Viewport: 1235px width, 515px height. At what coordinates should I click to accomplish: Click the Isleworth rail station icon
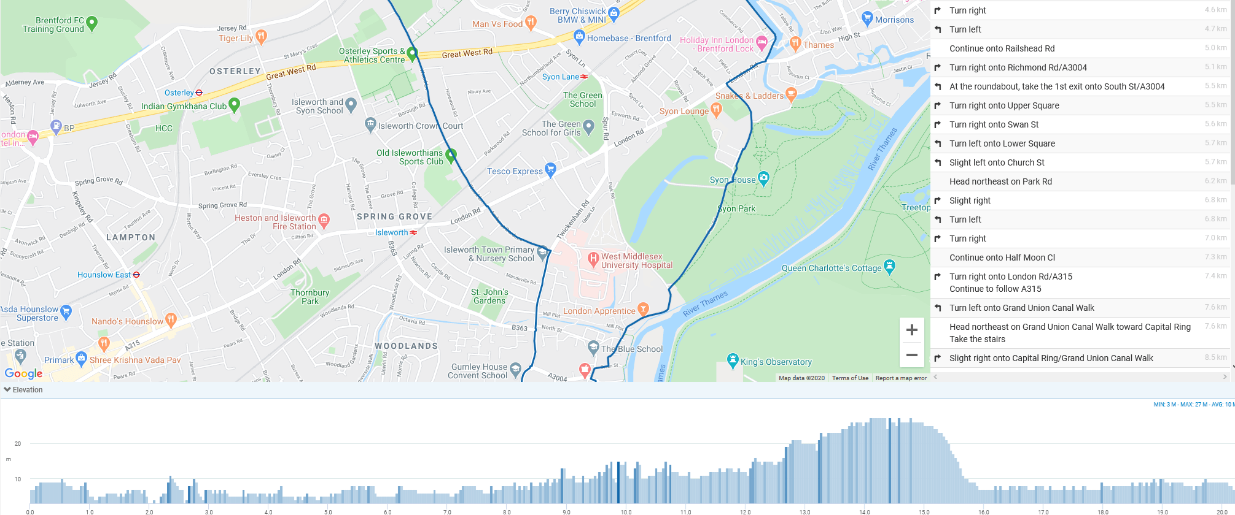413,232
